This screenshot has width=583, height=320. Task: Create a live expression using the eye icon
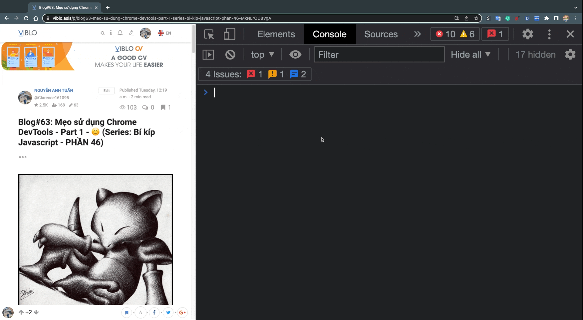pyautogui.click(x=295, y=54)
